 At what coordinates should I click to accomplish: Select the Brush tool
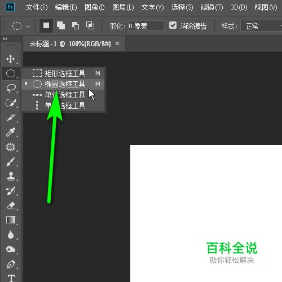[11, 162]
